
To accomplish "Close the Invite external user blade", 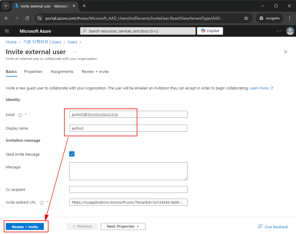I will point(285,52).
